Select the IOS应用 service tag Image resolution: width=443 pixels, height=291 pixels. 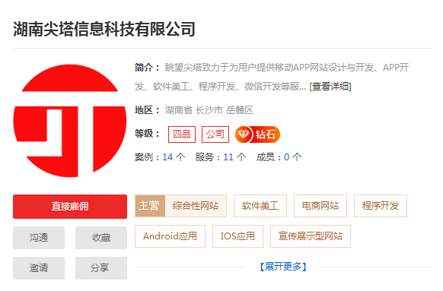[238, 236]
